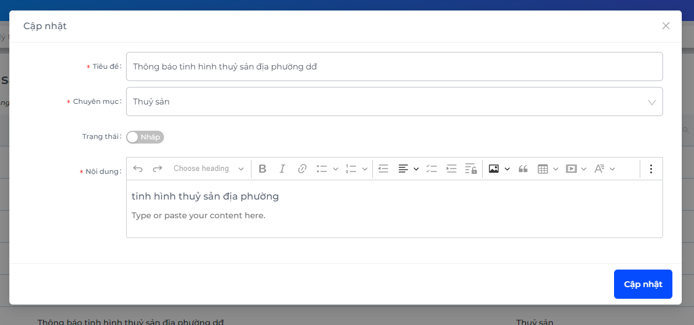Insert a to-do checklist
The height and width of the screenshot is (325, 694).
431,169
